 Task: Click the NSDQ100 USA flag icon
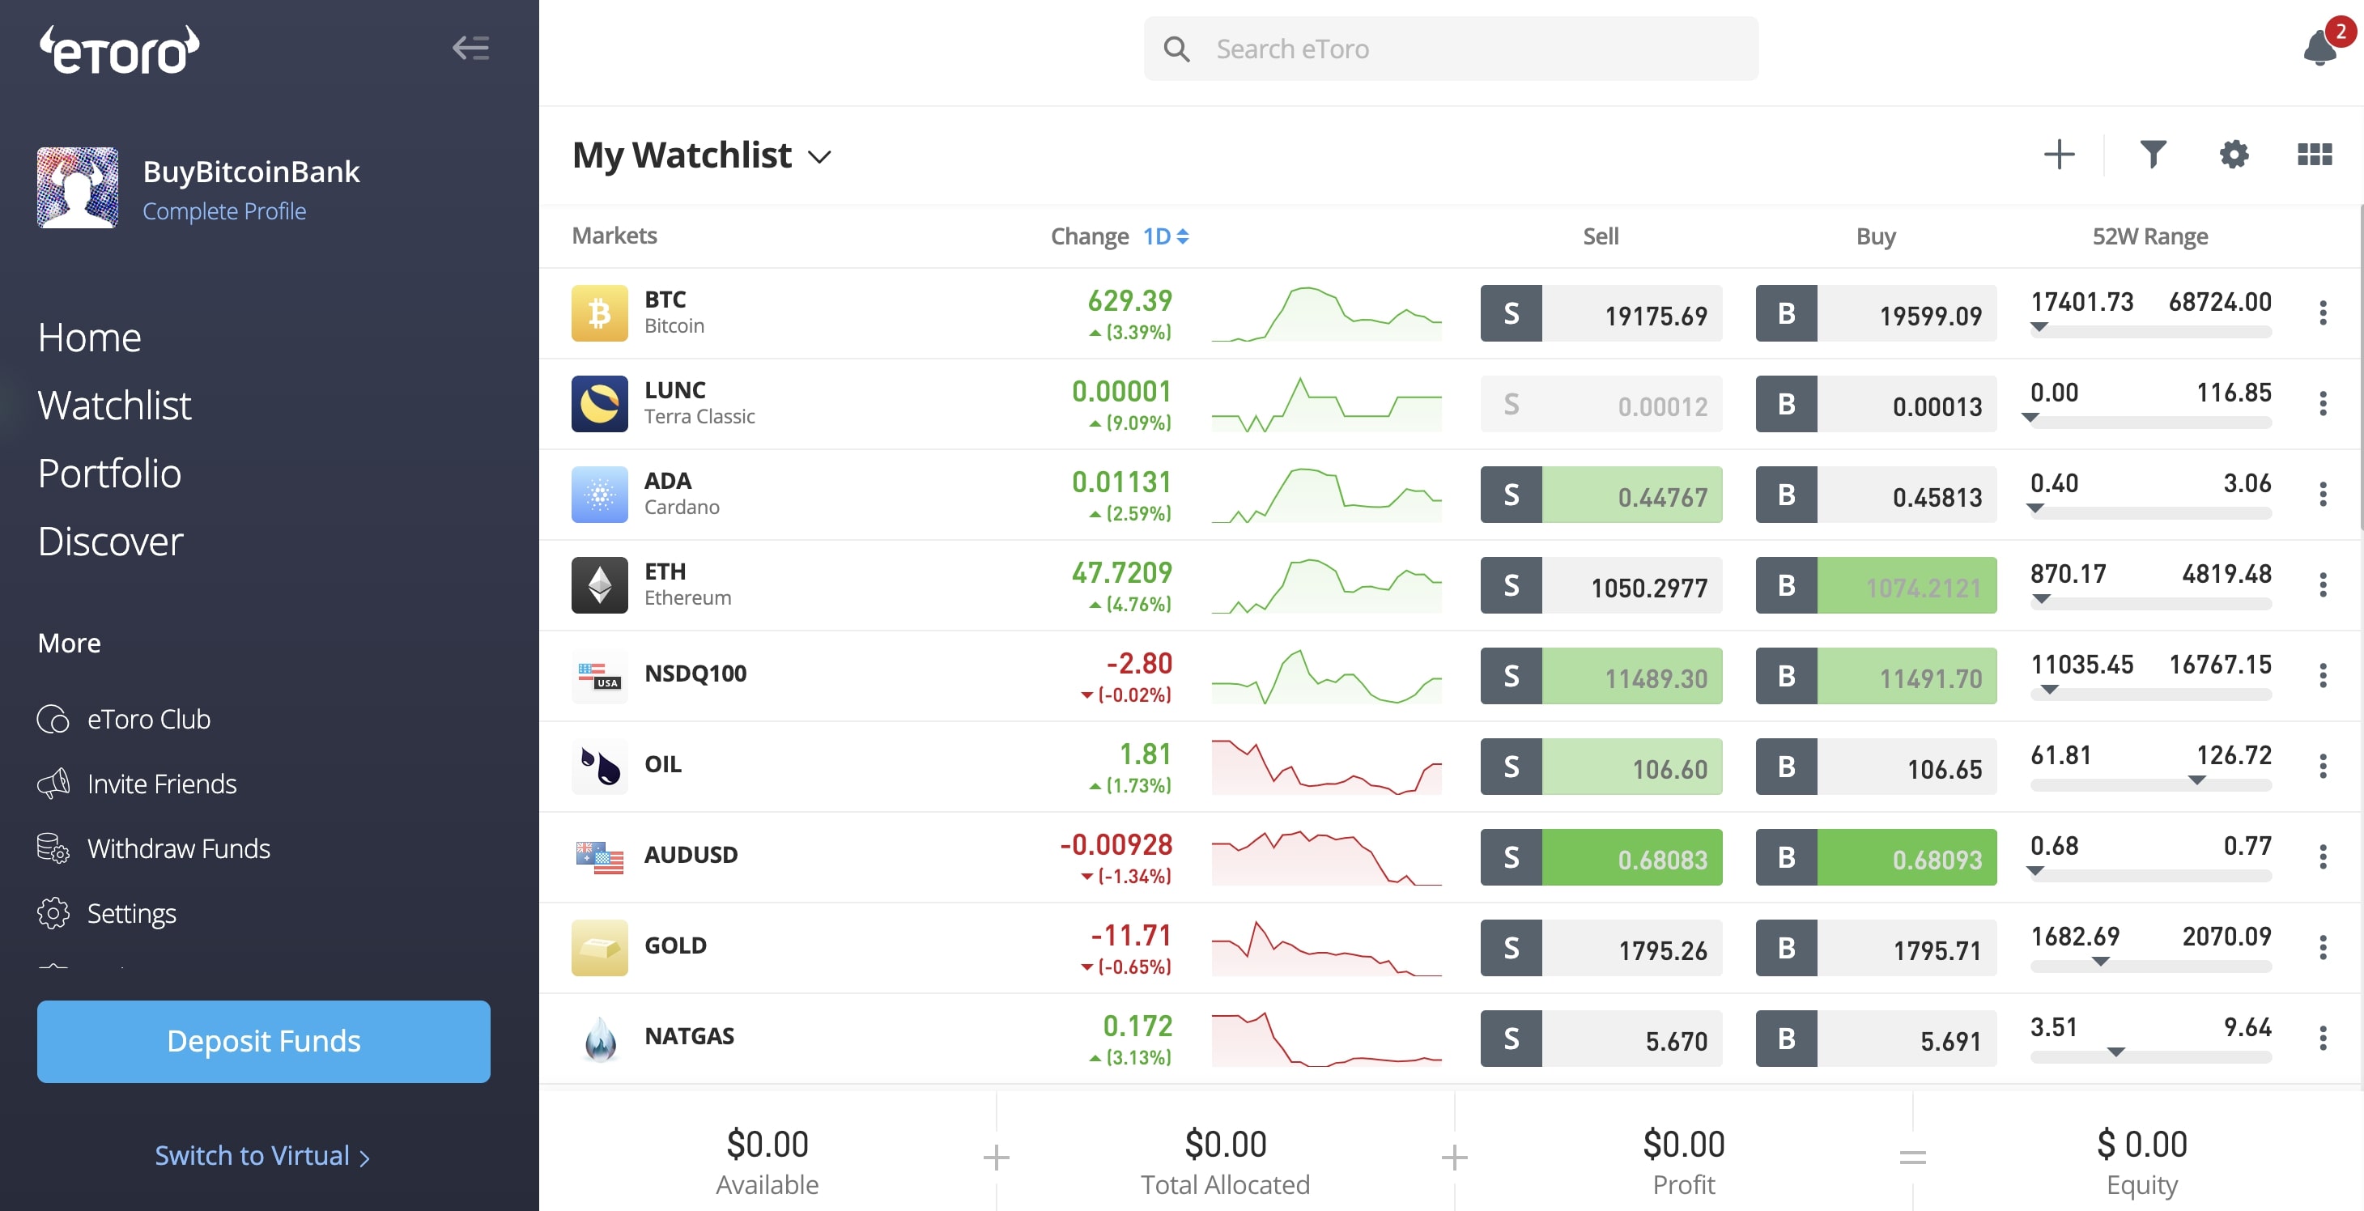[599, 676]
